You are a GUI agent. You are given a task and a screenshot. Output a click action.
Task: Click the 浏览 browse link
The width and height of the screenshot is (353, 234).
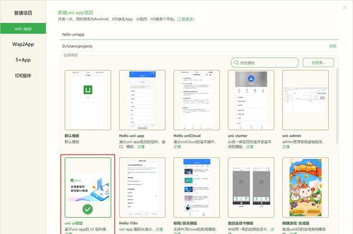[x=332, y=46]
